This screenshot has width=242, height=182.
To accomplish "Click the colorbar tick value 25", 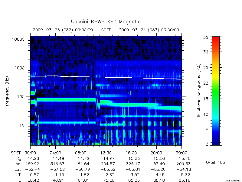I will [x=206, y=67].
